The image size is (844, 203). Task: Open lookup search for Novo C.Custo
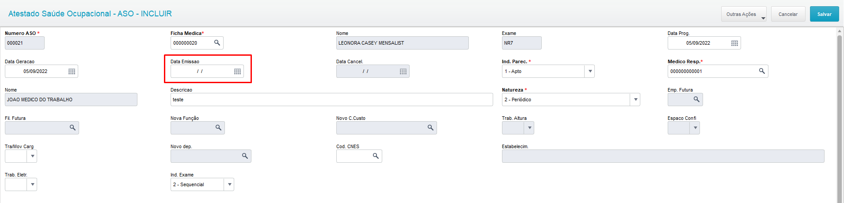[430, 128]
